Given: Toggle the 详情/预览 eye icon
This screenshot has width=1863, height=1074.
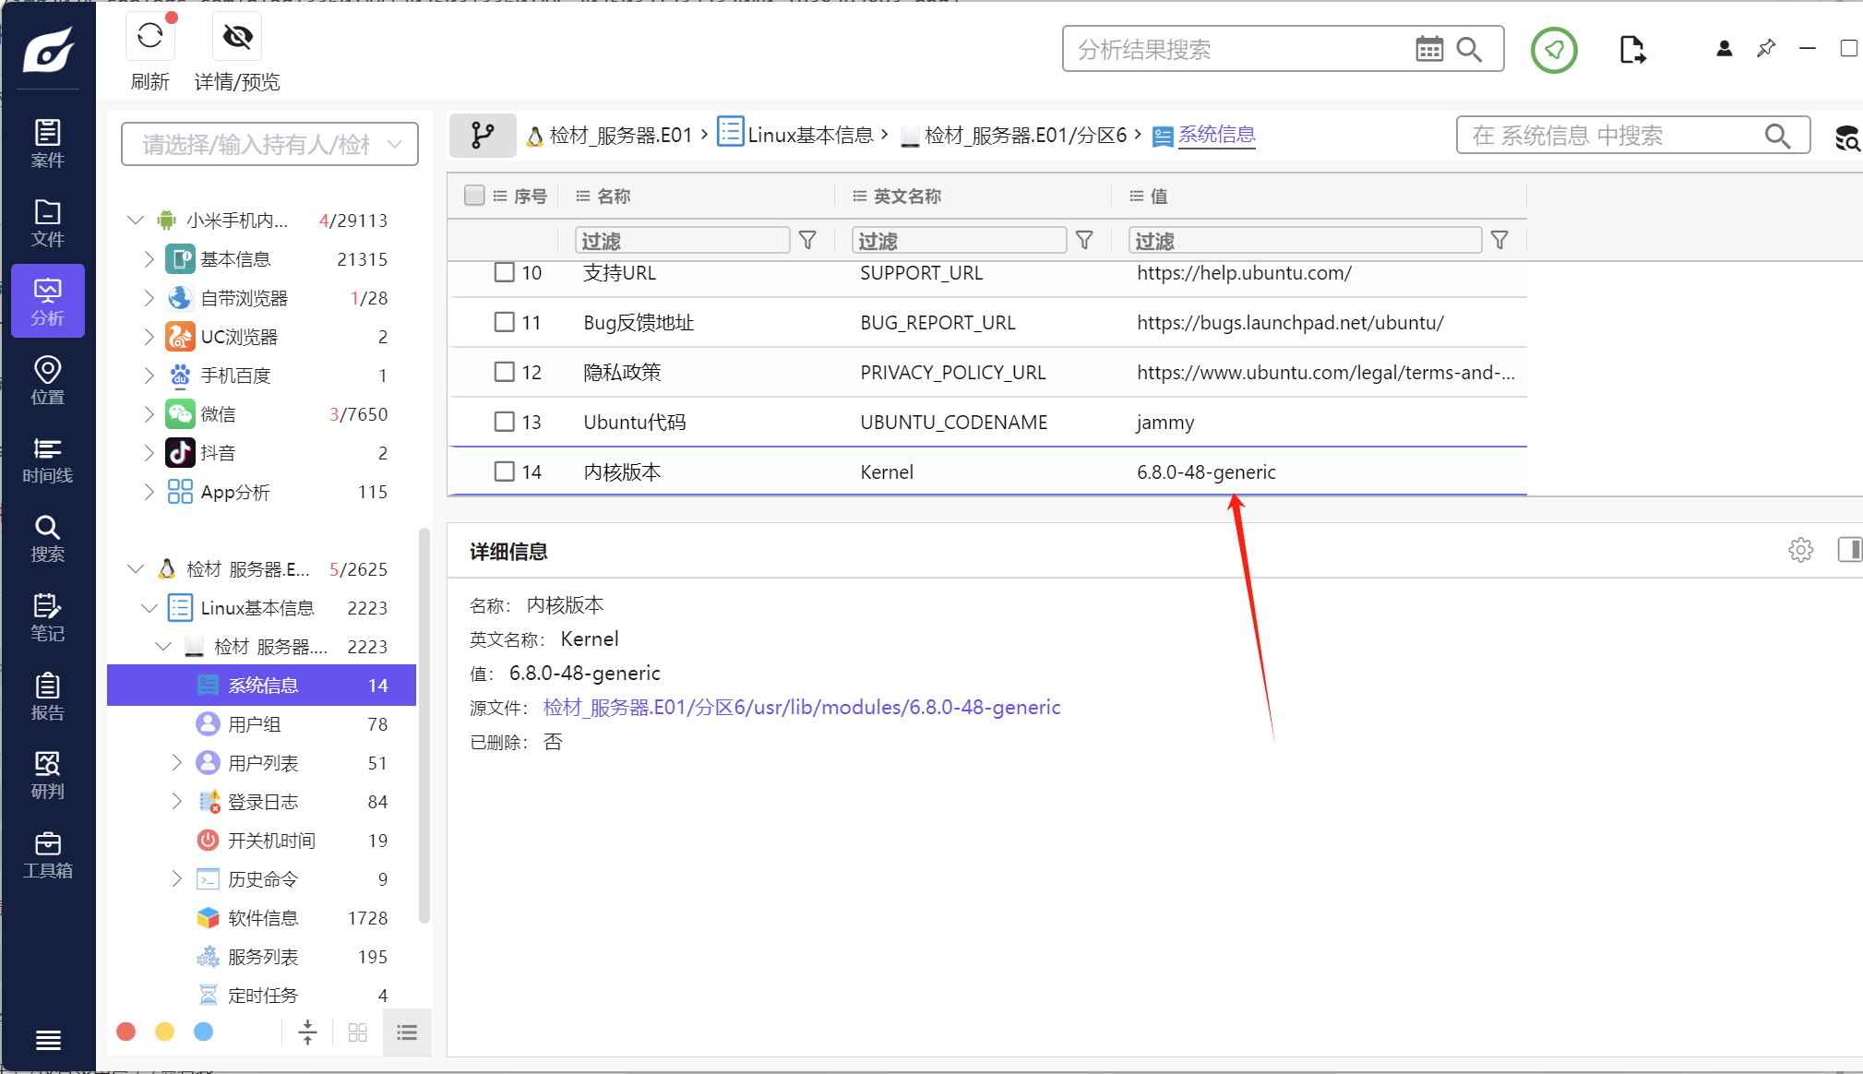Looking at the screenshot, I should point(237,37).
